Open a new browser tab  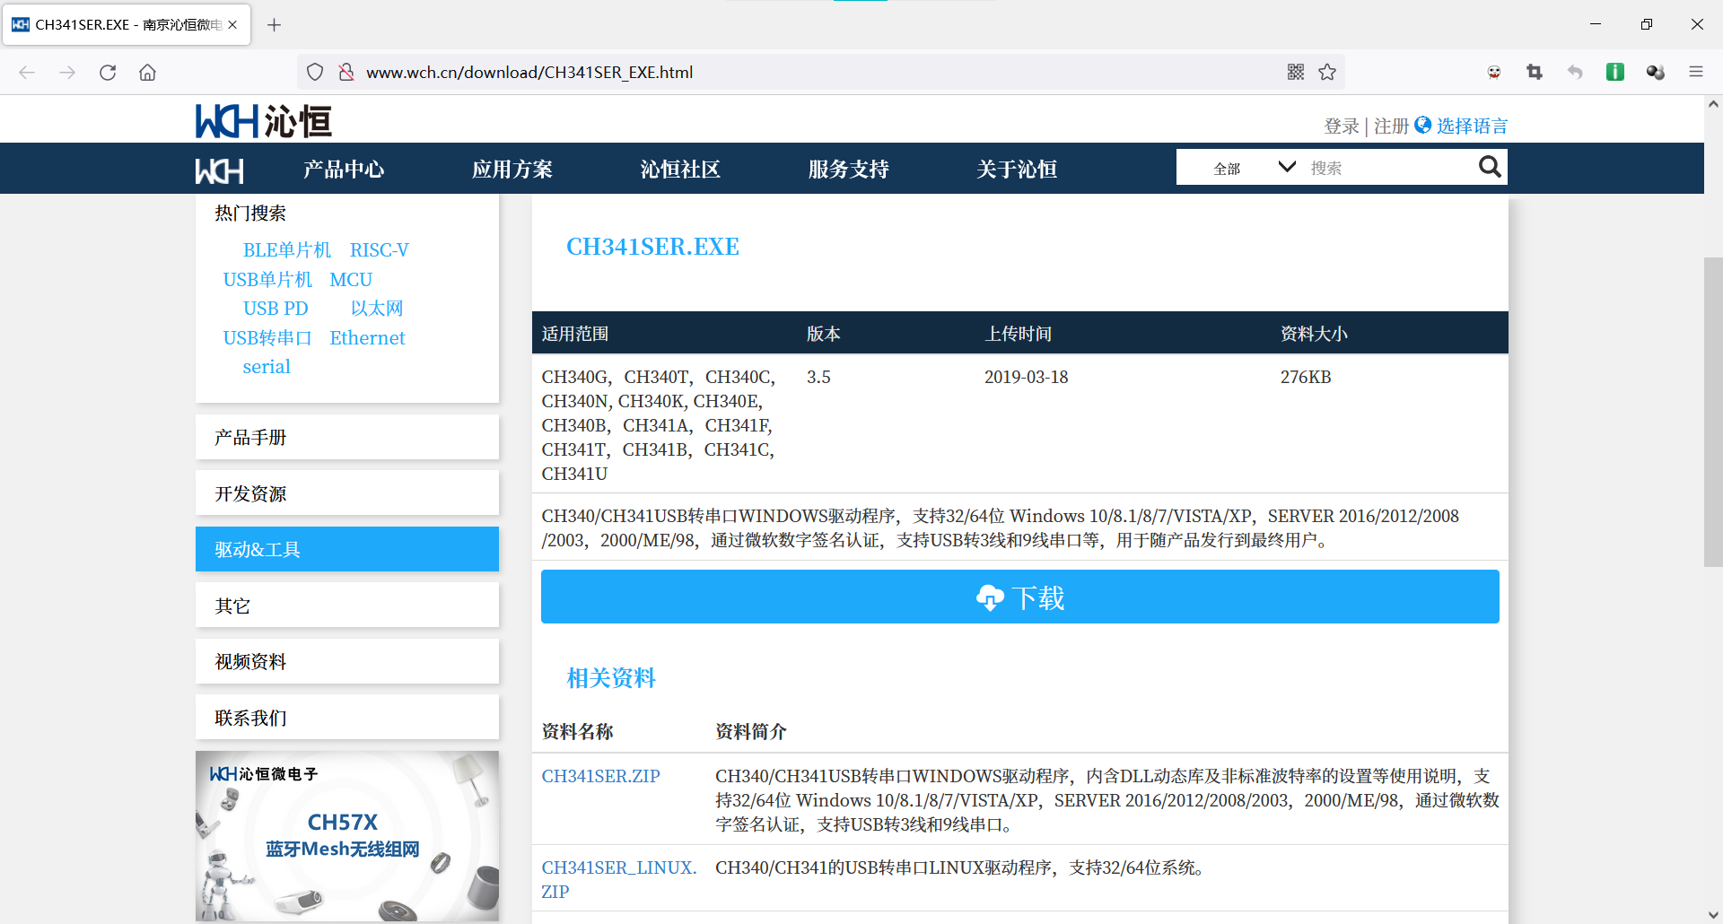point(275,24)
